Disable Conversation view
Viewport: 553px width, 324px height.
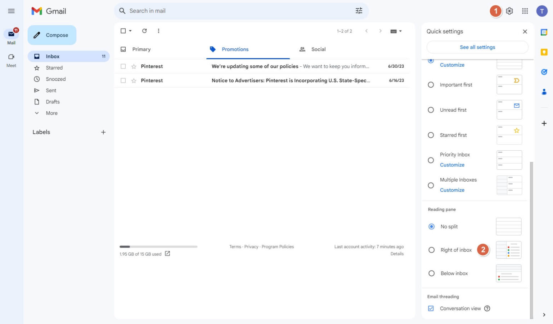point(431,308)
